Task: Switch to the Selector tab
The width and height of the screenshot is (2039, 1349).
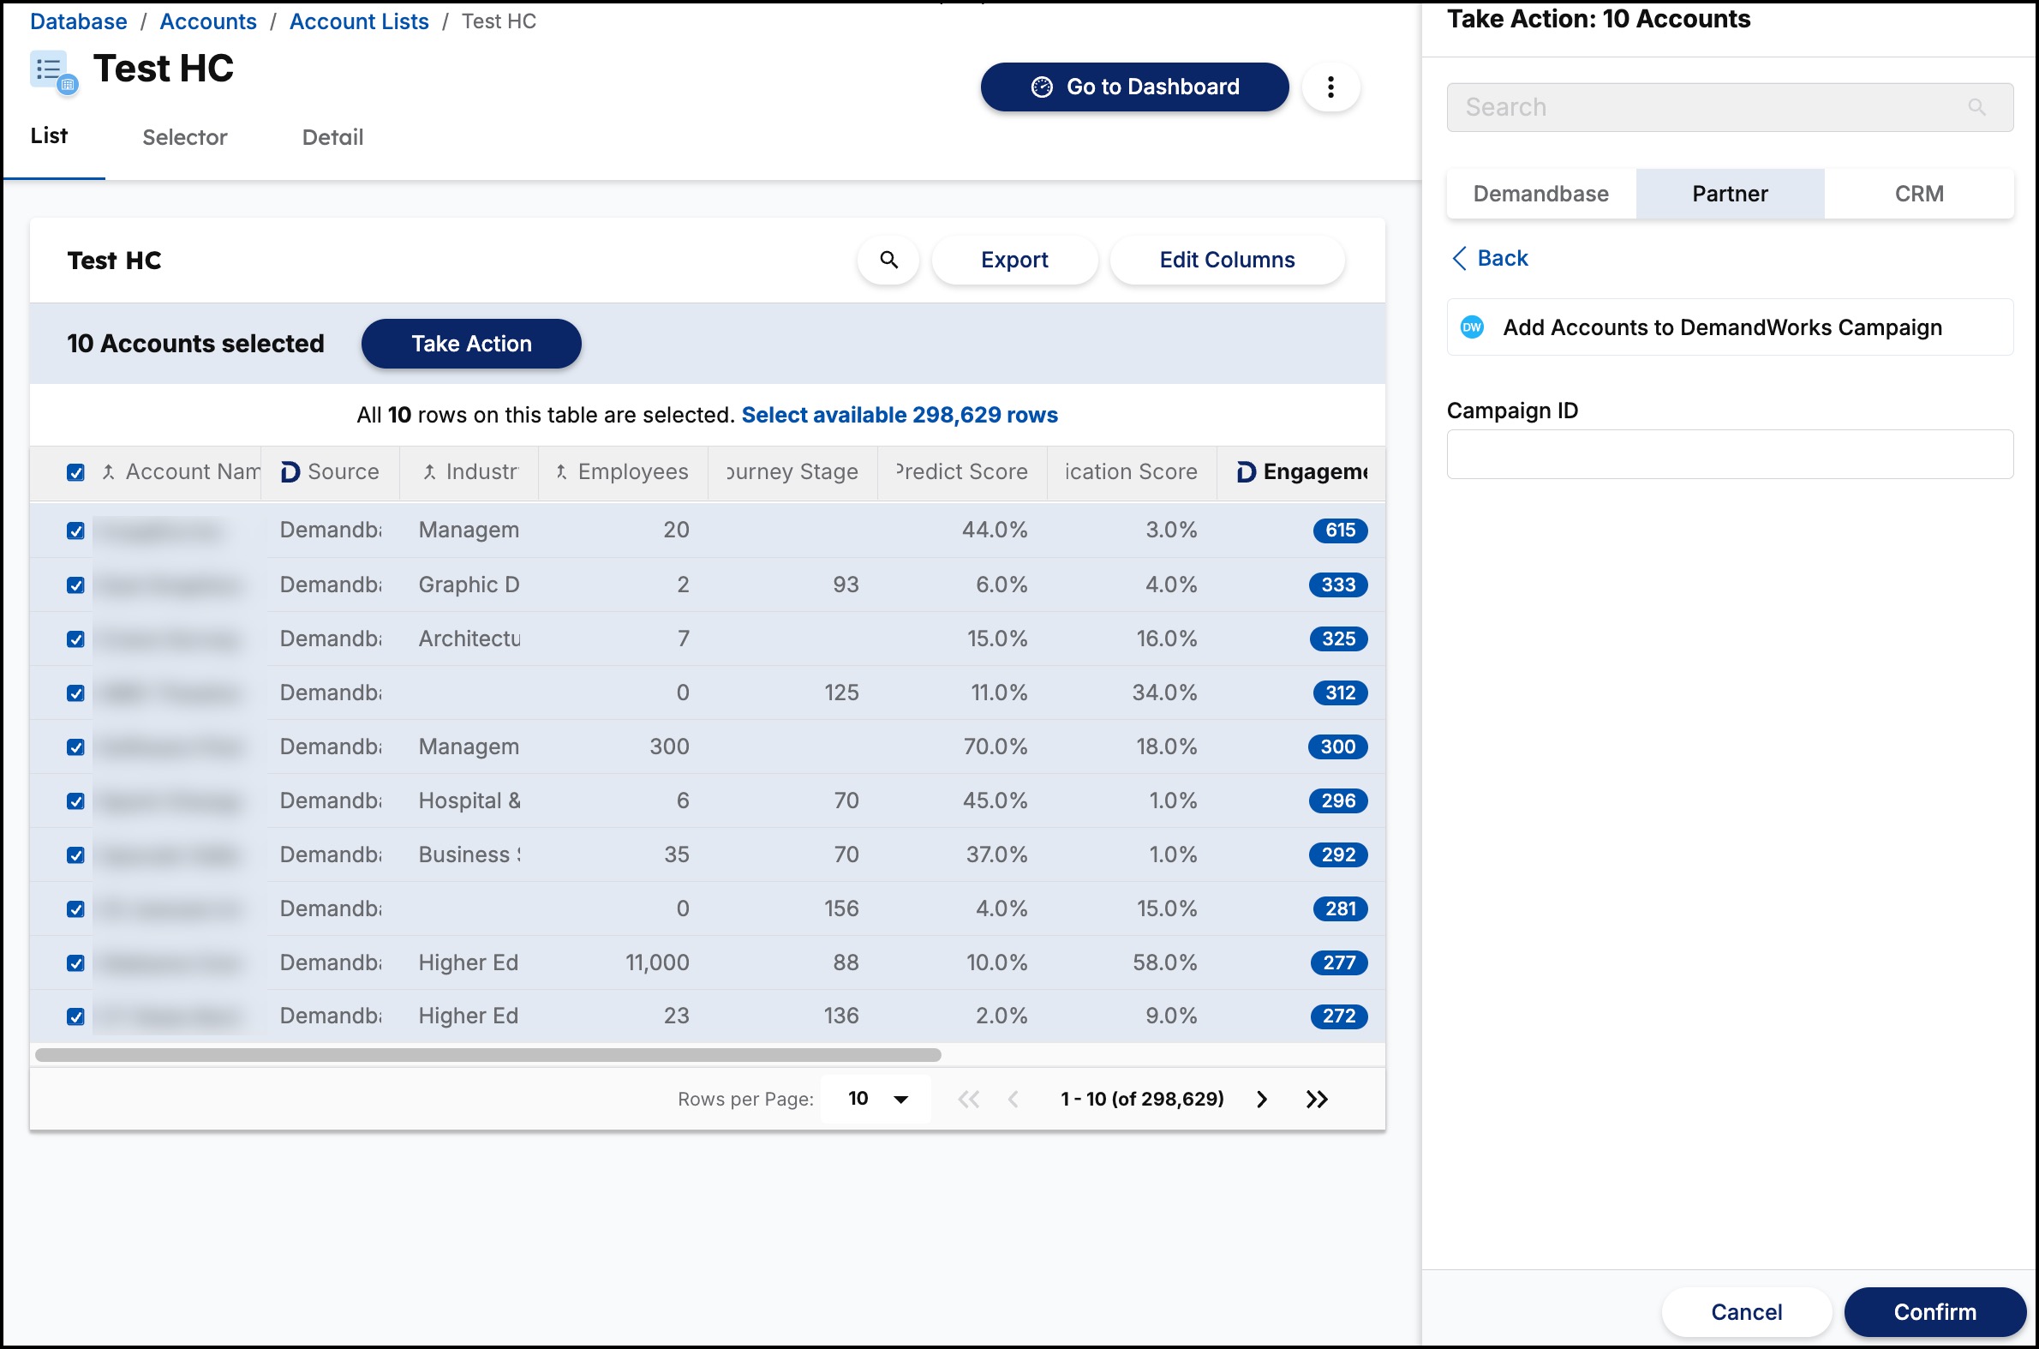Action: point(185,137)
